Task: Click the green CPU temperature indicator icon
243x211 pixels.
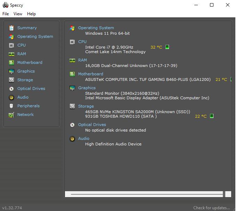Action: click(x=167, y=47)
